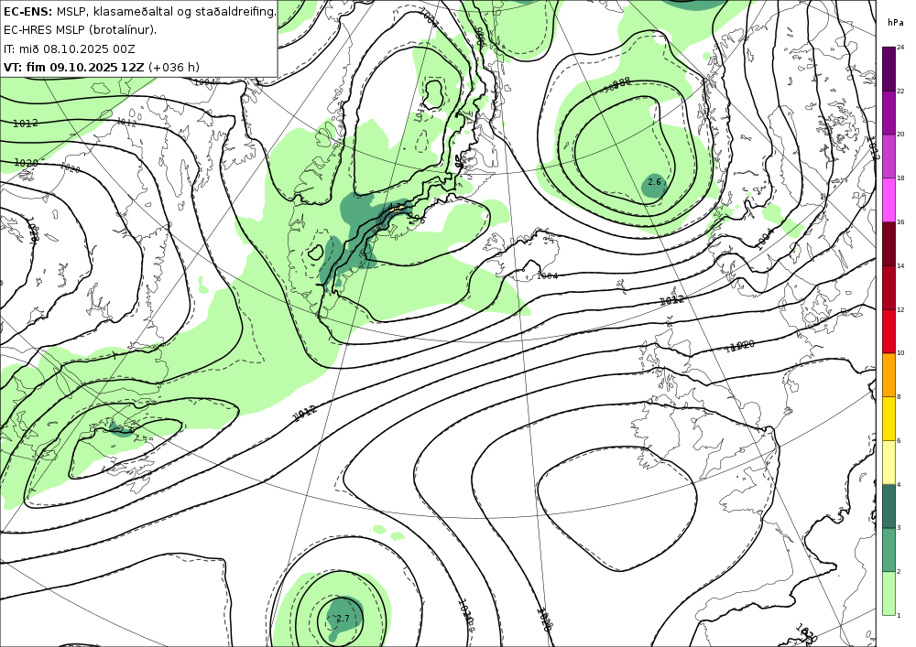The image size is (916, 647).
Task: Click the legend tick value 16
Action: coord(900,222)
